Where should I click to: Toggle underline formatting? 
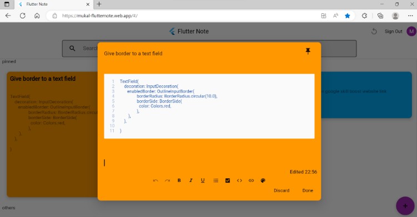pos(203,180)
